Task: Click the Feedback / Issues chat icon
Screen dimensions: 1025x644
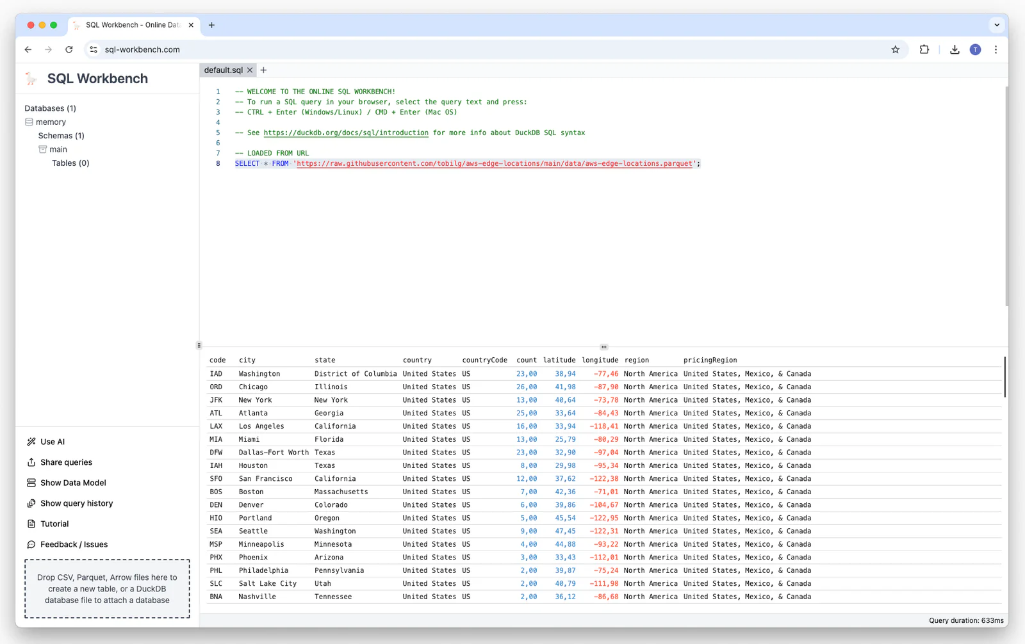Action: click(x=31, y=544)
